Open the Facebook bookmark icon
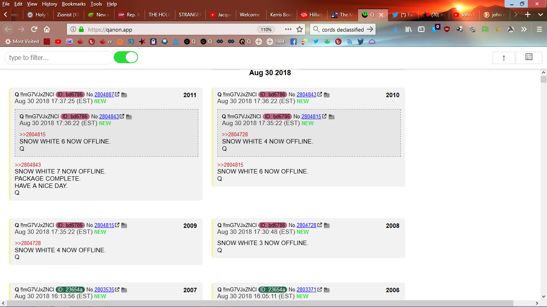This screenshot has width=547, height=307. point(294,42)
